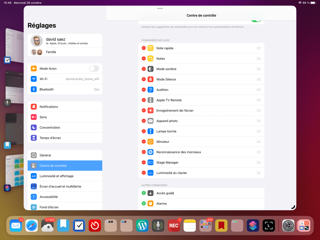Open Safari from the dock
The width and height of the screenshot is (320, 240).
click(32, 225)
